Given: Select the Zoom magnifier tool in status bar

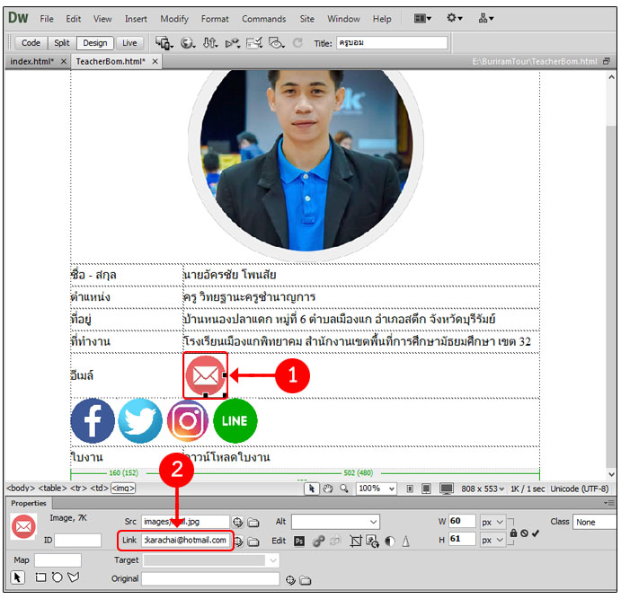Looking at the screenshot, I should tap(344, 489).
